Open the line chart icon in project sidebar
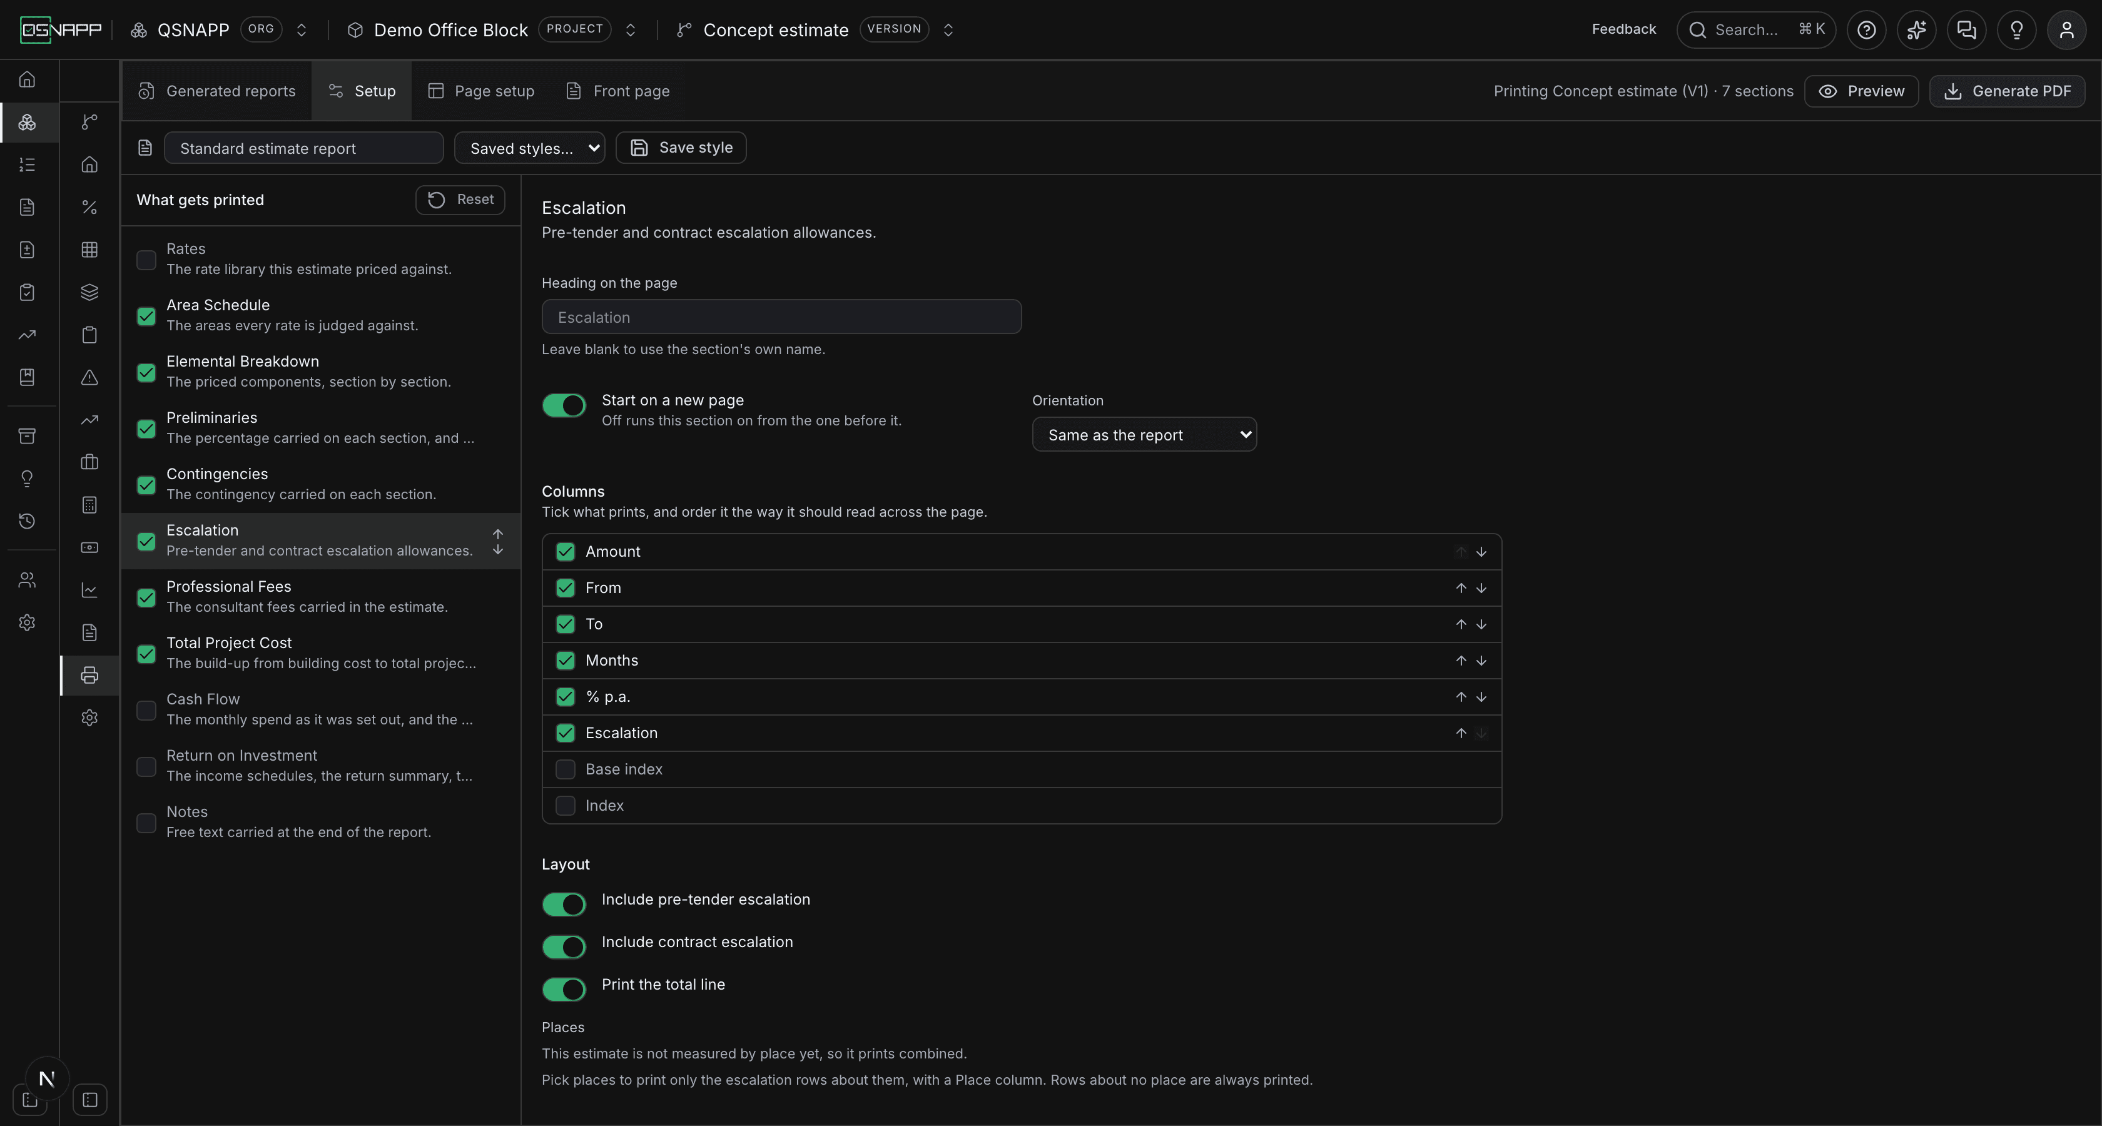 (x=89, y=590)
